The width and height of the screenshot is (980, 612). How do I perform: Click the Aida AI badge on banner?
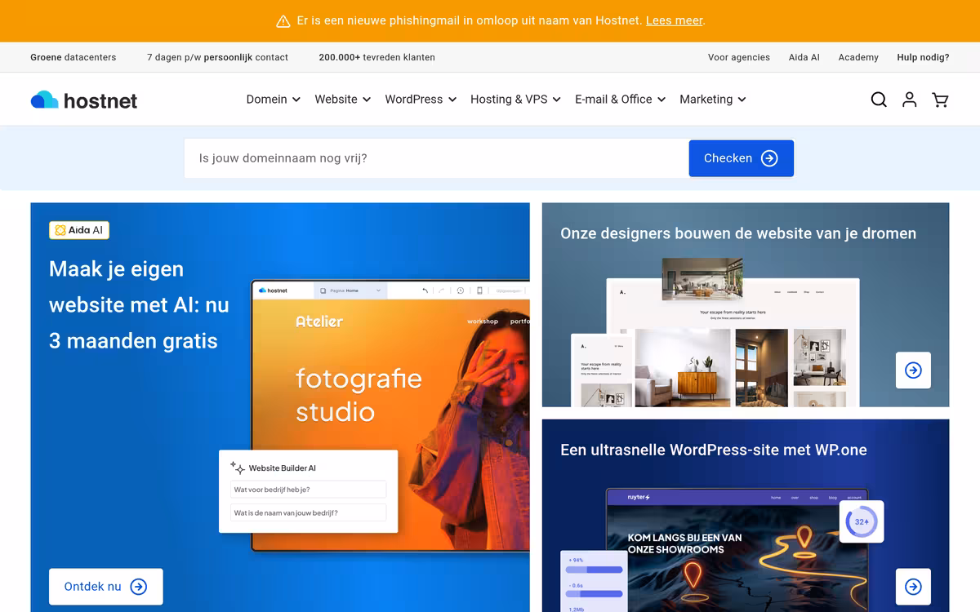click(x=79, y=230)
